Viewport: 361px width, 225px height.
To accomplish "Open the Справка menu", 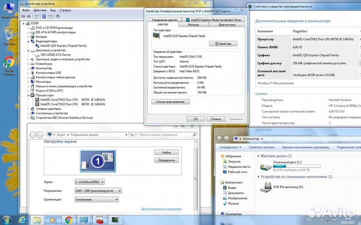I will click(x=65, y=10).
